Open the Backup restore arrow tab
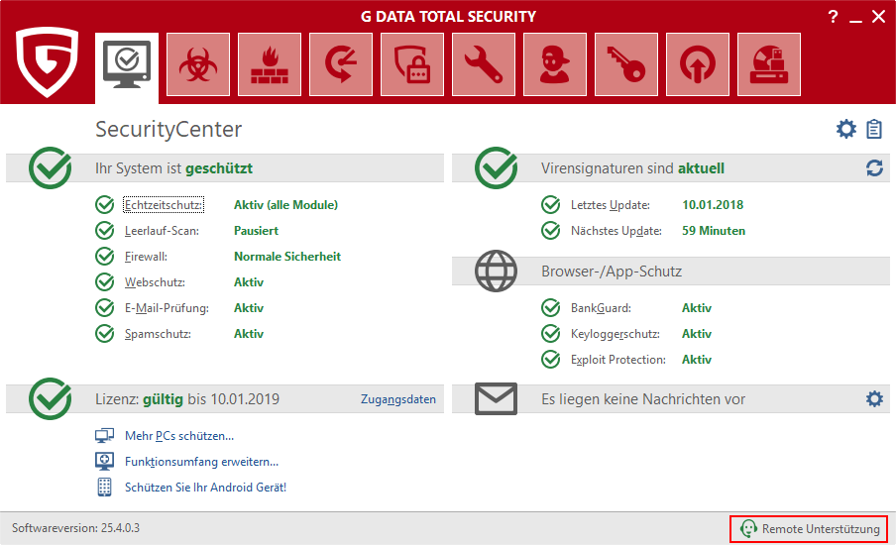This screenshot has height=545, width=896. pos(341,64)
